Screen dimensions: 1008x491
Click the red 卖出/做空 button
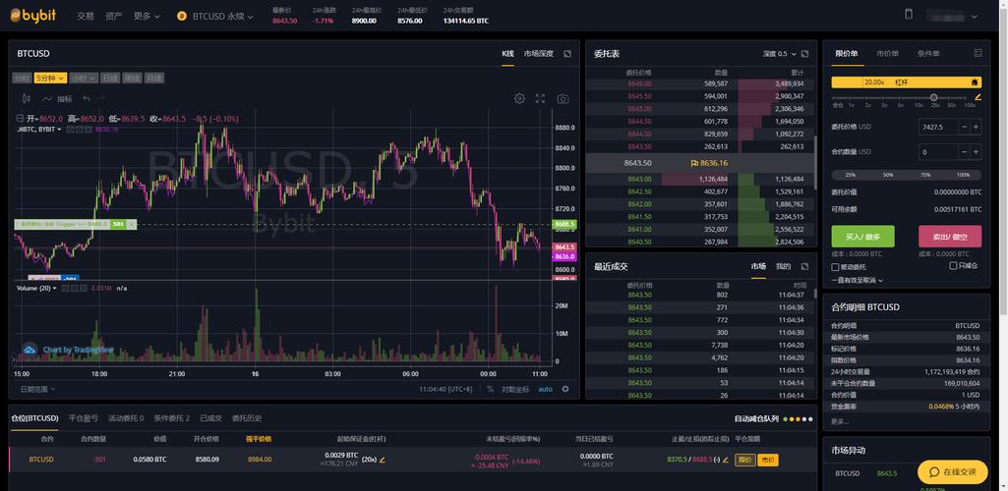click(950, 237)
